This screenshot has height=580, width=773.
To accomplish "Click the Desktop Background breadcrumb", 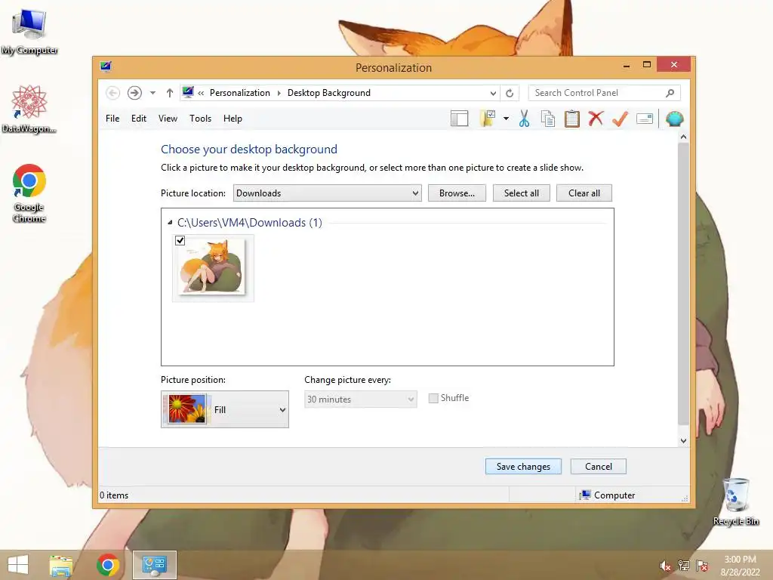I will point(329,93).
